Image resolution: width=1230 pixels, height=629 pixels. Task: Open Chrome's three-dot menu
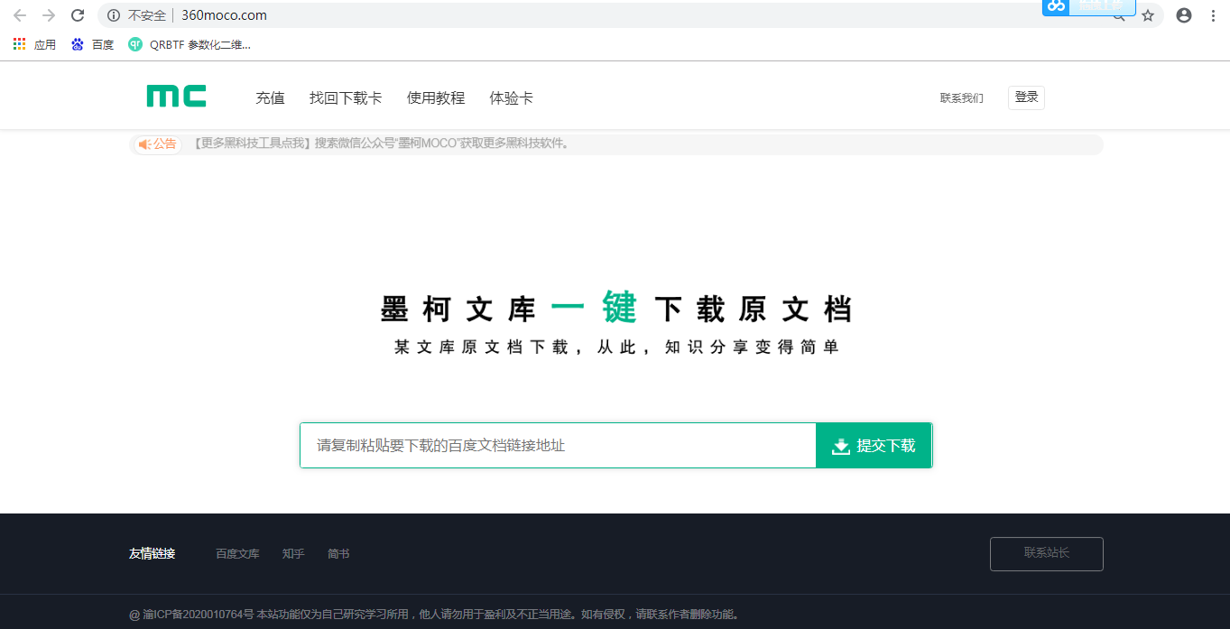point(1212,14)
